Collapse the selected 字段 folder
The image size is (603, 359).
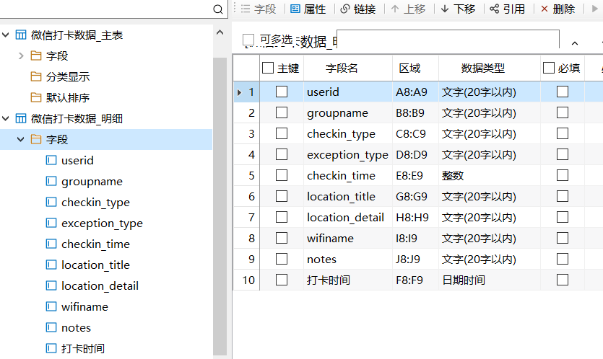(21, 140)
